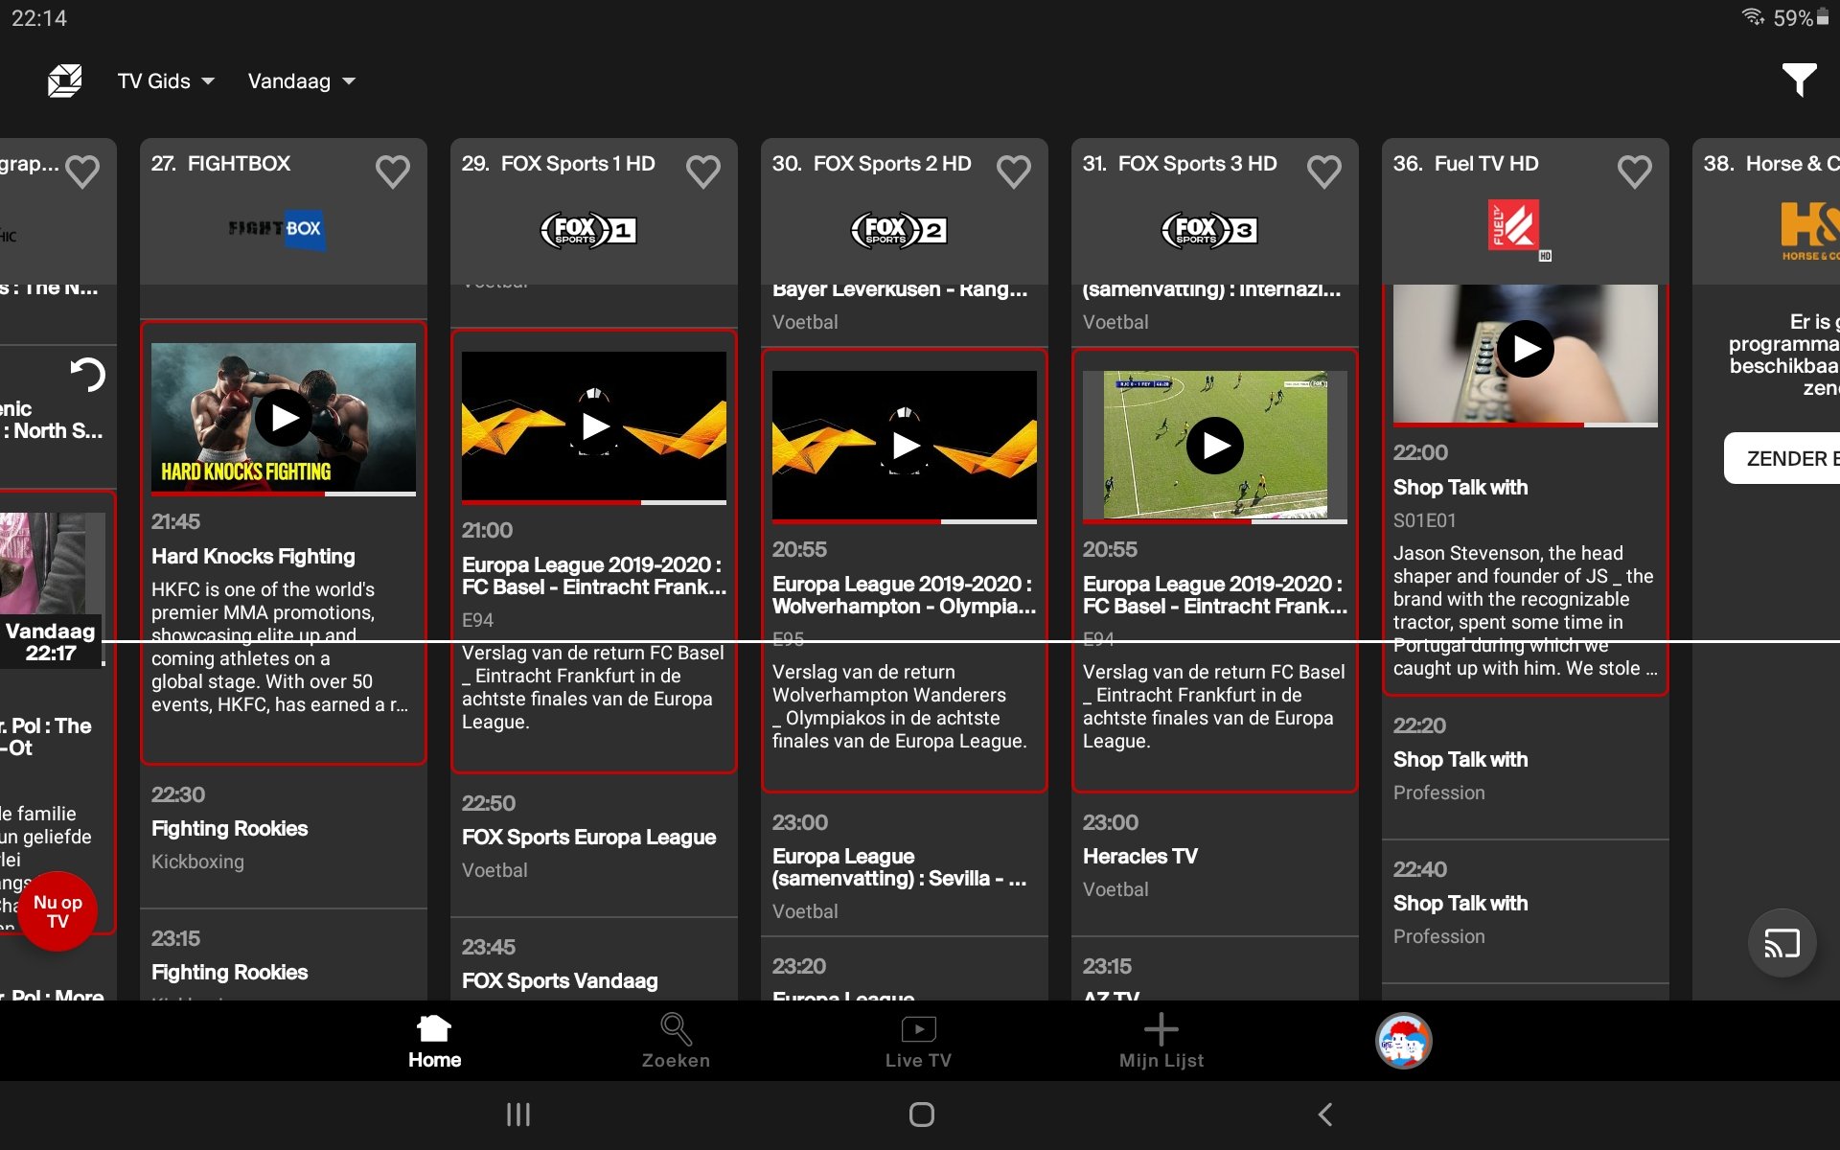Tap the Nu op TV red button
1840x1150 pixels.
57,911
